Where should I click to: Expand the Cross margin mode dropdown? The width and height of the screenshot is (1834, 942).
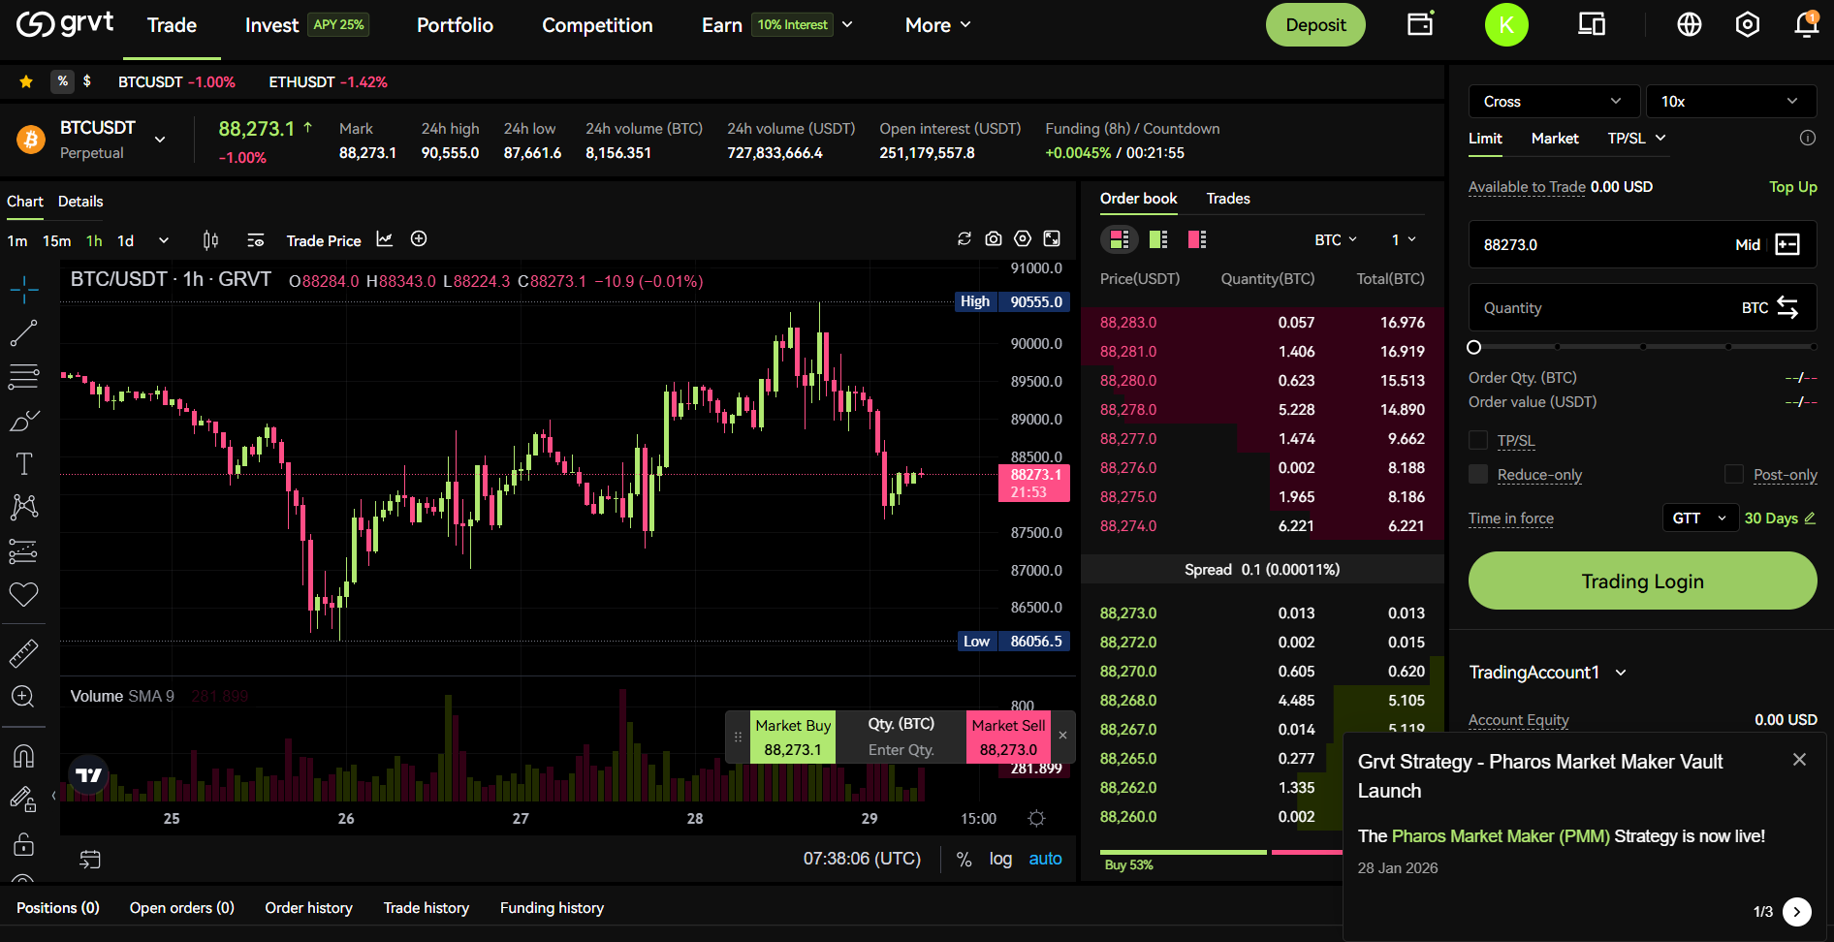tap(1552, 101)
